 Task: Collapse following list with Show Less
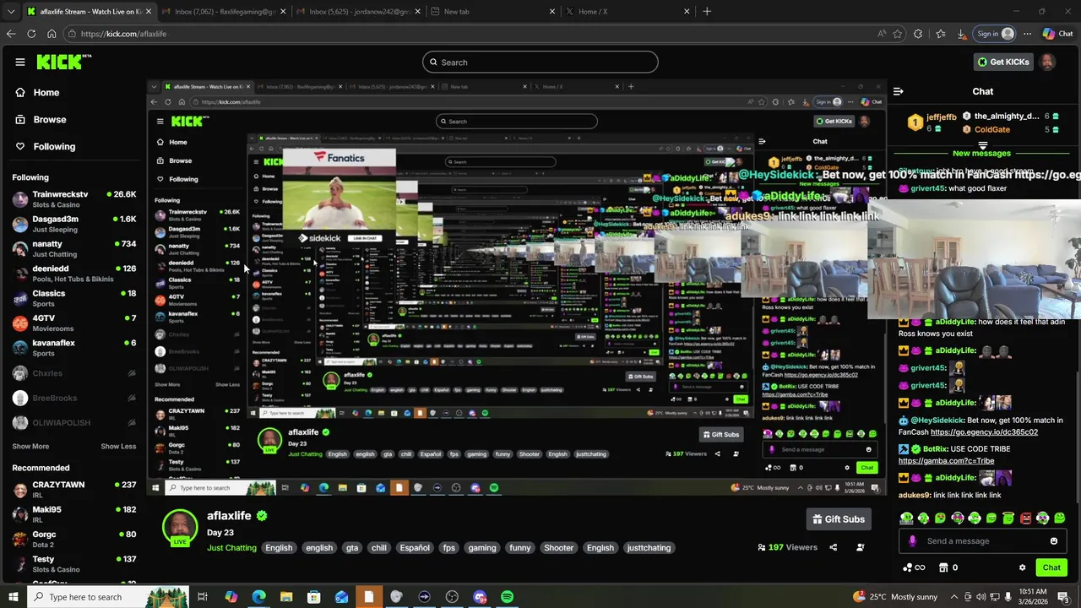[x=118, y=446]
